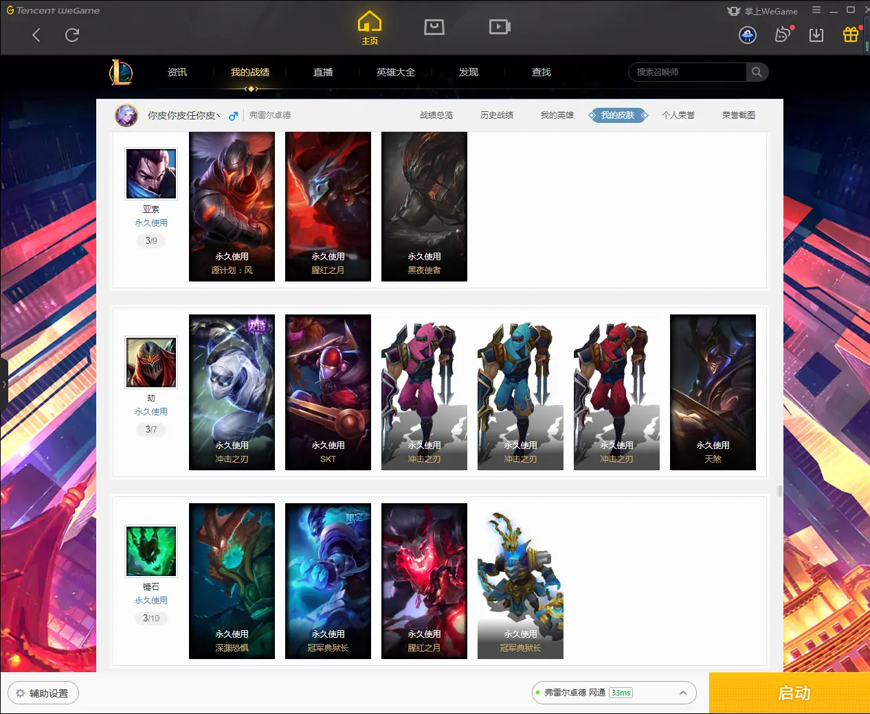Open the 直播 nav item

[x=323, y=72]
